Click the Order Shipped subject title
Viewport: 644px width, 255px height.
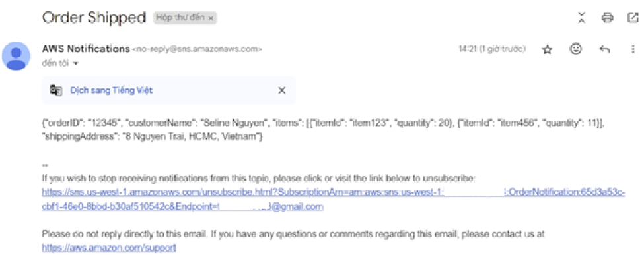(94, 18)
